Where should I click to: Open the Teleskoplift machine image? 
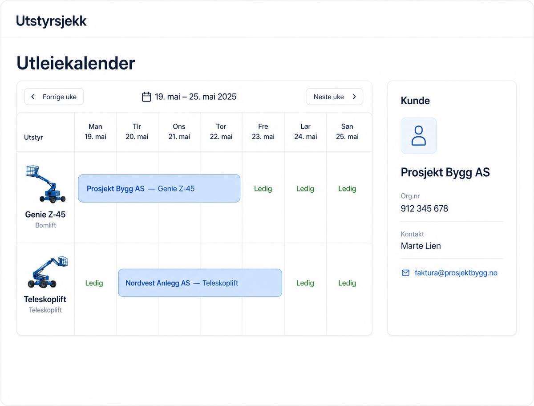click(47, 272)
